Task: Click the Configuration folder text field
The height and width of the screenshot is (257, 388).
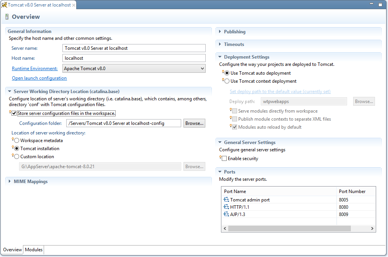Action: (x=124, y=123)
